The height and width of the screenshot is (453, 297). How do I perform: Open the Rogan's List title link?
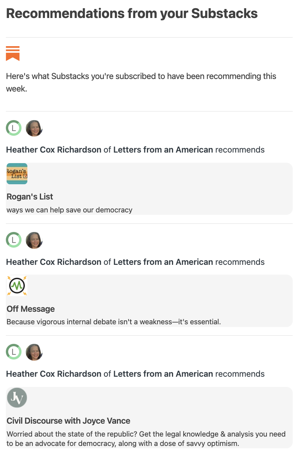[x=30, y=197]
